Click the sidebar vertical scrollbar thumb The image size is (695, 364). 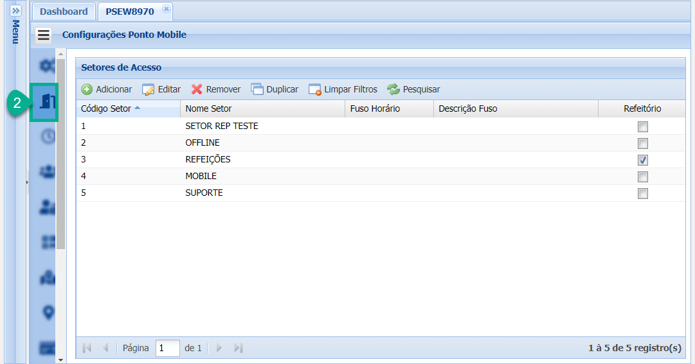[x=60, y=153]
